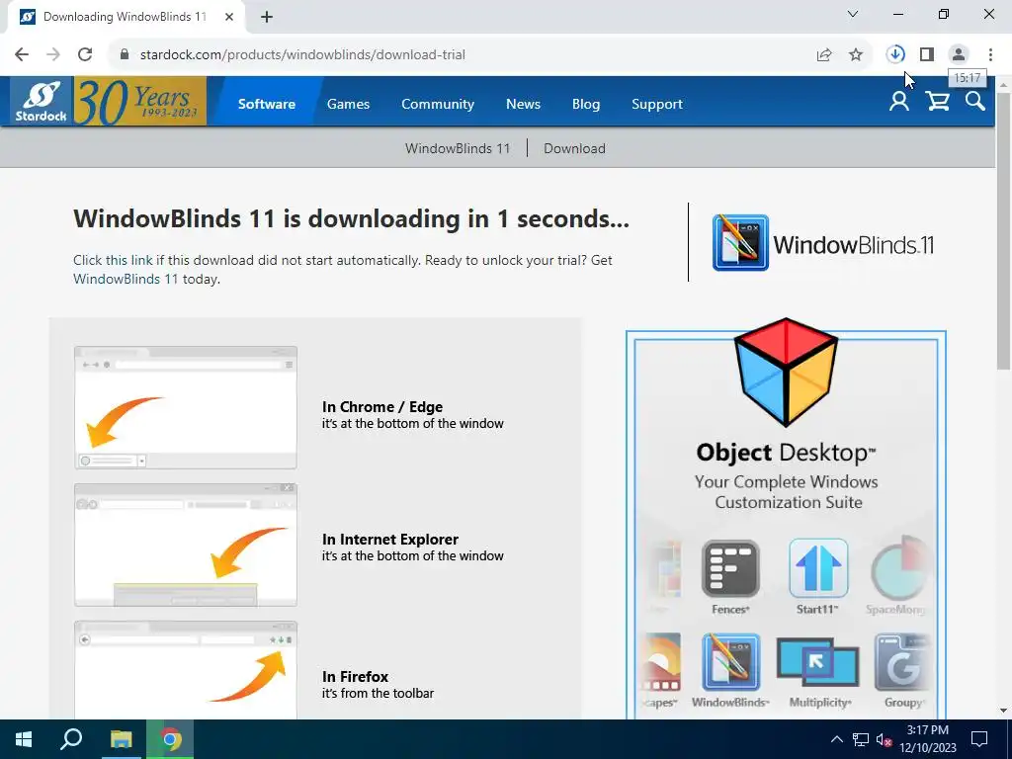The height and width of the screenshot is (759, 1012).
Task: Click the "In Firefox" heading text
Action: click(x=355, y=676)
